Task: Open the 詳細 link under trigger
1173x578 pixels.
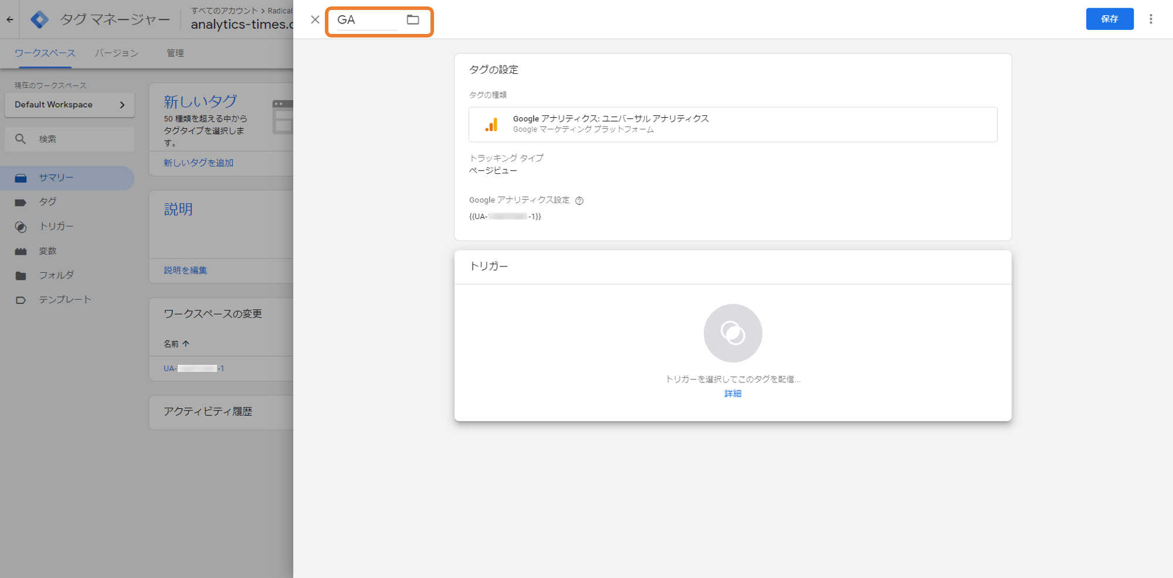Action: point(733,394)
